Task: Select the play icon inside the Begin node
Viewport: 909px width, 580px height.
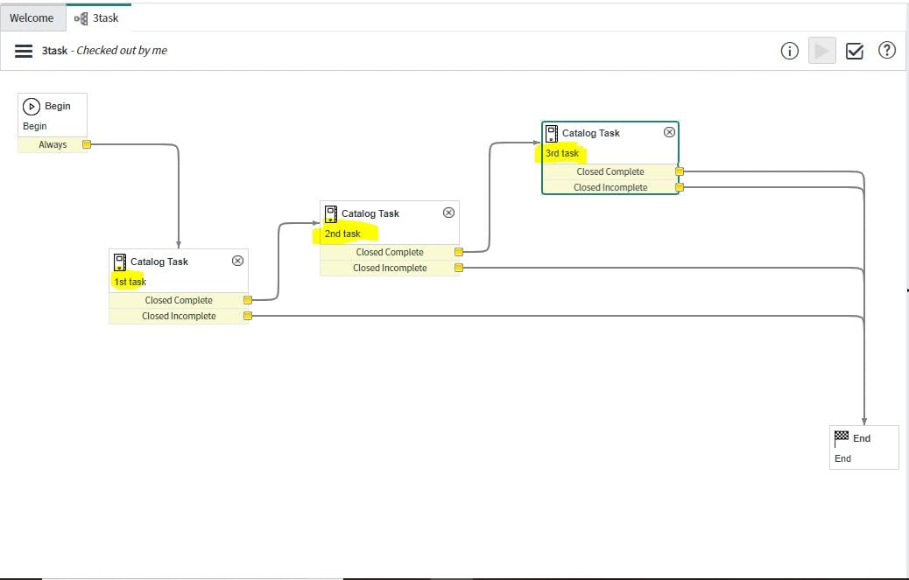Action: pyautogui.click(x=32, y=105)
